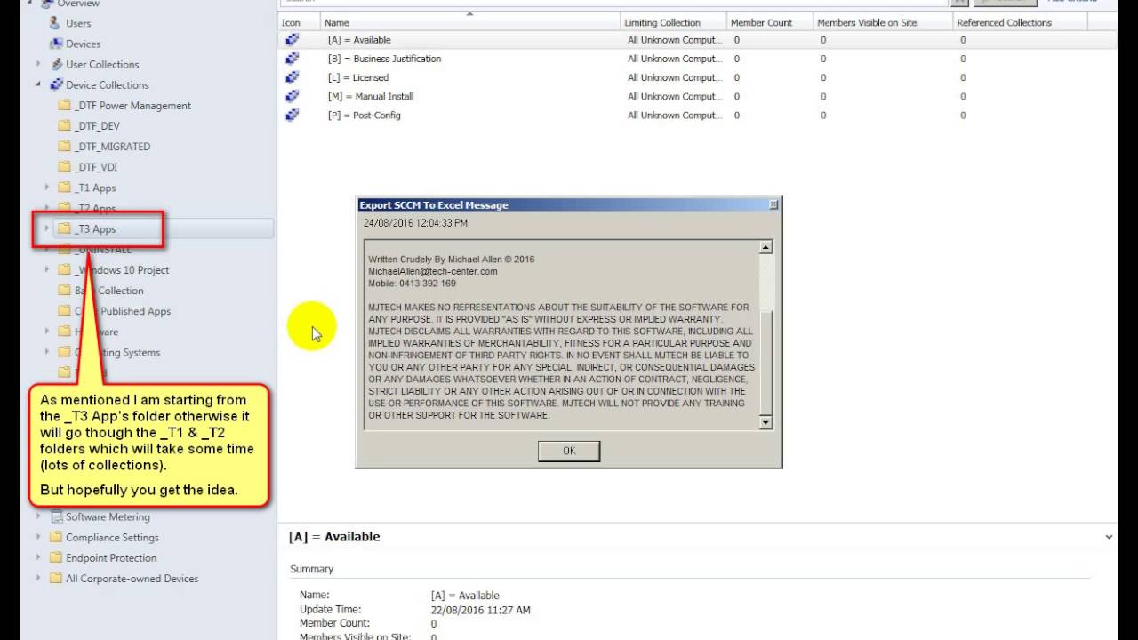Click the Endpoint Protection folder icon
Viewport: 1138px width, 640px height.
point(57,557)
